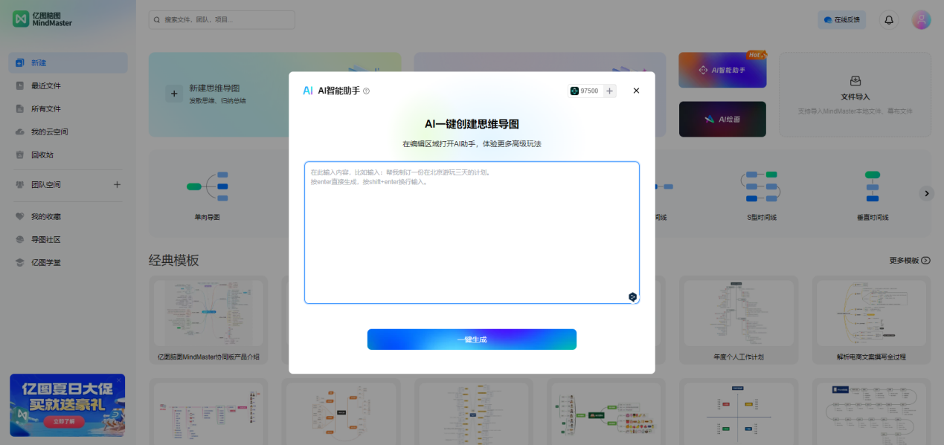Click the AI model selector icon in the input box
This screenshot has width=944, height=445.
(632, 296)
